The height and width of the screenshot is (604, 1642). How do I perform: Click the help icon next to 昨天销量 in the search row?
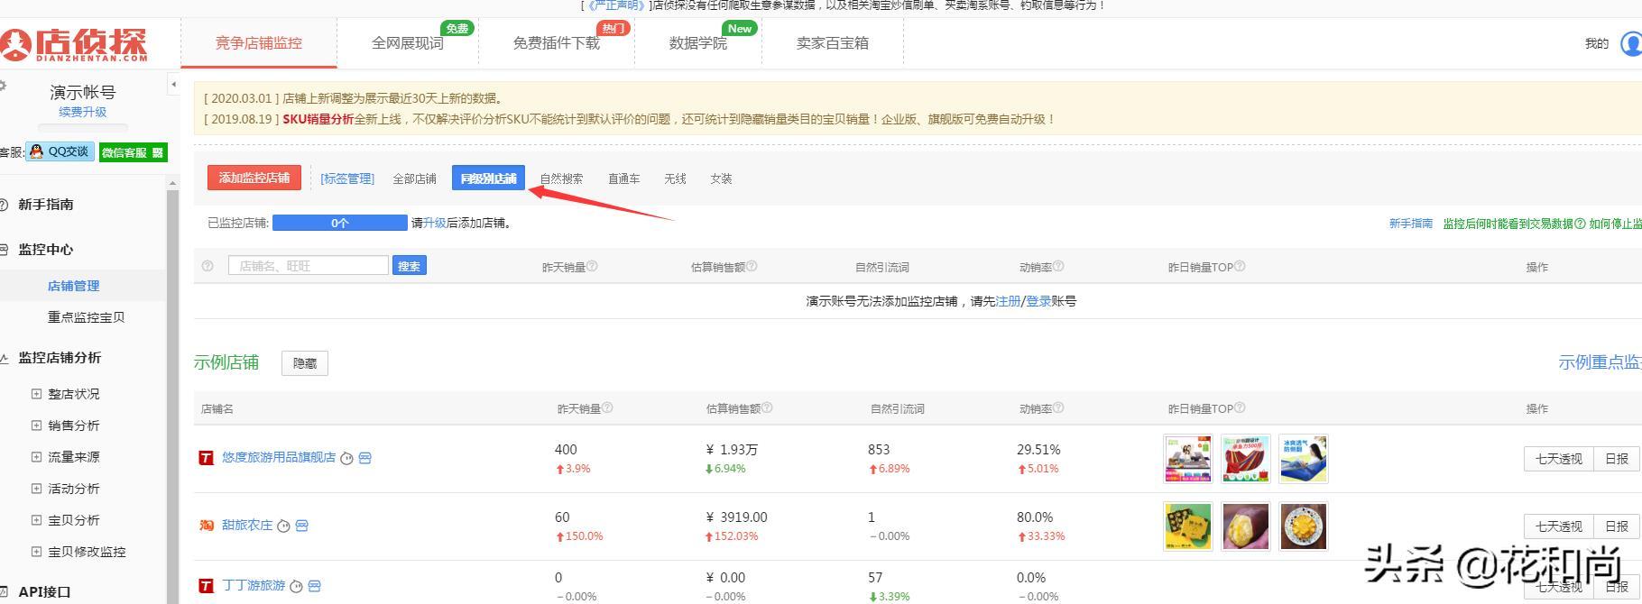(592, 266)
